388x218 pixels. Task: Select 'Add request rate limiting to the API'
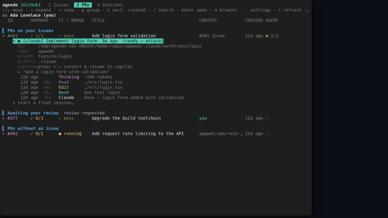coord(138,134)
